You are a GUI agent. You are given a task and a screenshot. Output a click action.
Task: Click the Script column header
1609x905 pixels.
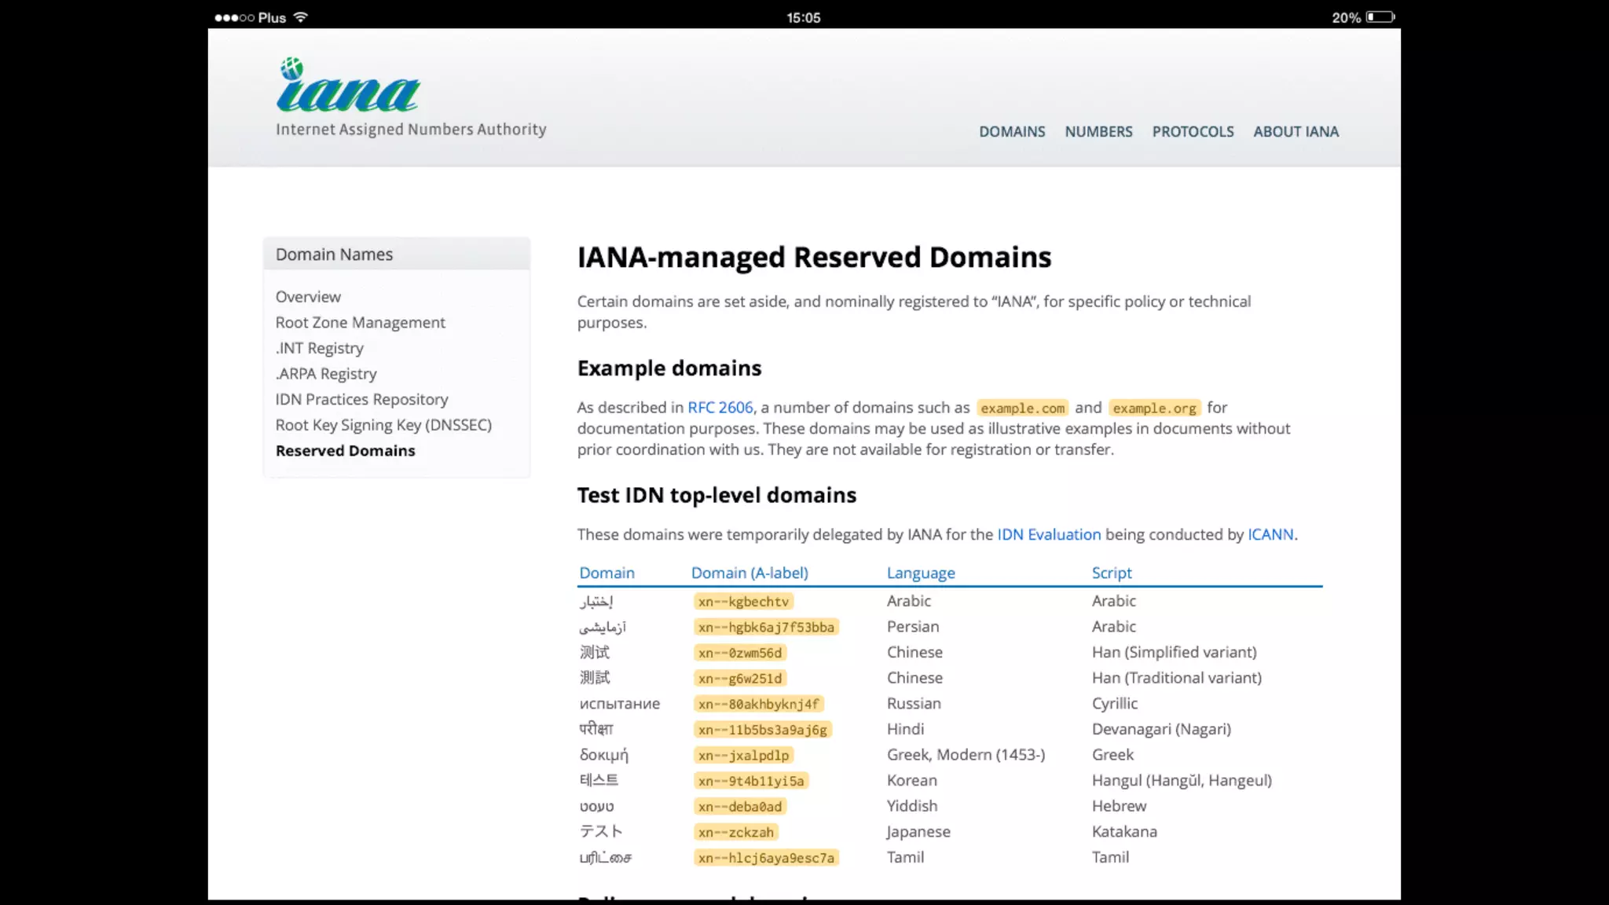1112,573
